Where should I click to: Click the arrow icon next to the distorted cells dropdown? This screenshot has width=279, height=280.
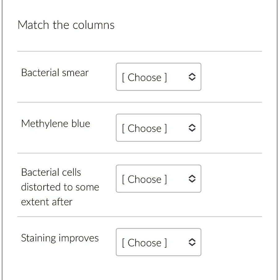click(x=192, y=179)
